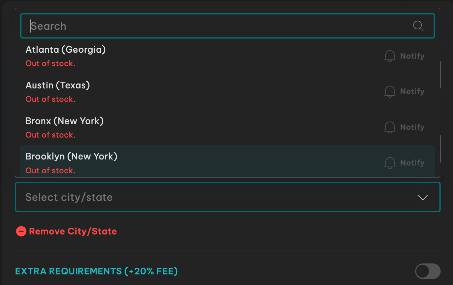Viewport: 453px width, 285px height.
Task: Enable the Extra Requirements toggle switch
Action: tap(428, 271)
